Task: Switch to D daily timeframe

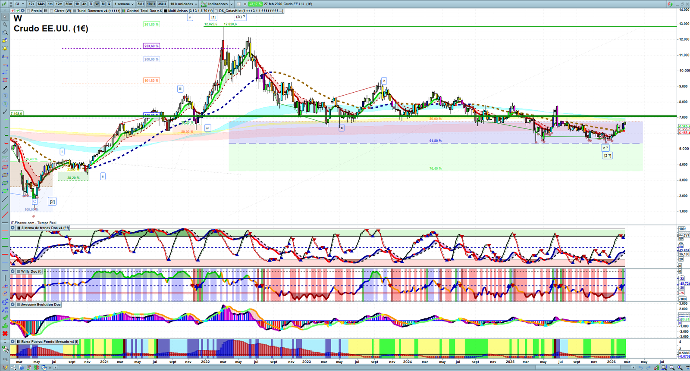Action: click(91, 4)
